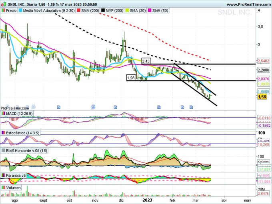Click the 10,268 stochastic value tag
Viewport: 272px width, 204px height.
263,144
